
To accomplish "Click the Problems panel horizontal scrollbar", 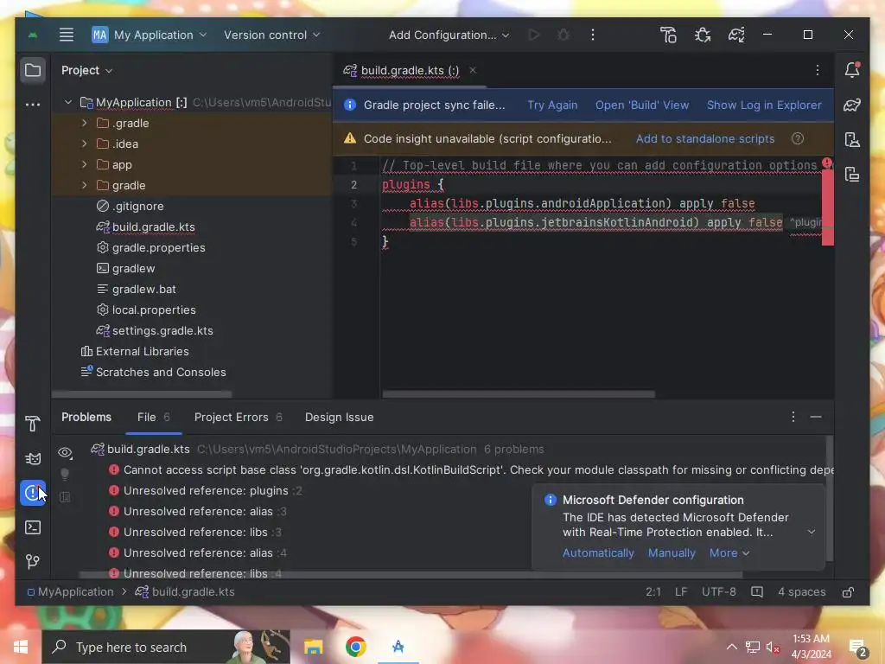I will coord(411,575).
